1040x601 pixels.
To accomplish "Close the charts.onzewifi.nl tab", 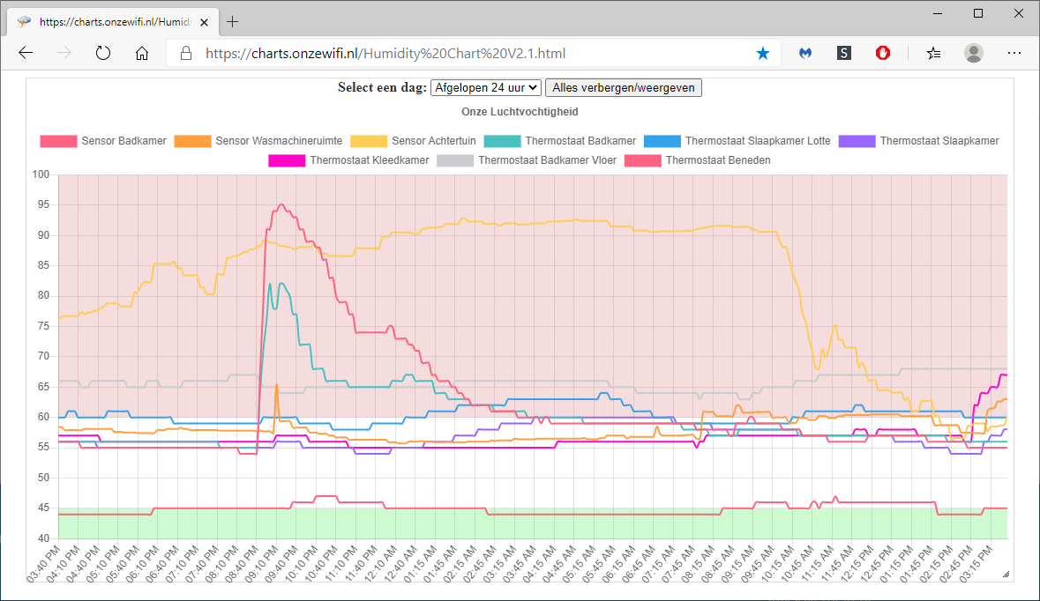I will (x=205, y=22).
